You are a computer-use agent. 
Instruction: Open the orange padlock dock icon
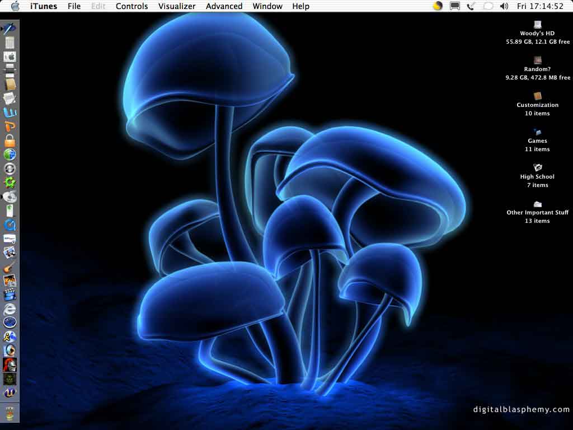(x=10, y=141)
